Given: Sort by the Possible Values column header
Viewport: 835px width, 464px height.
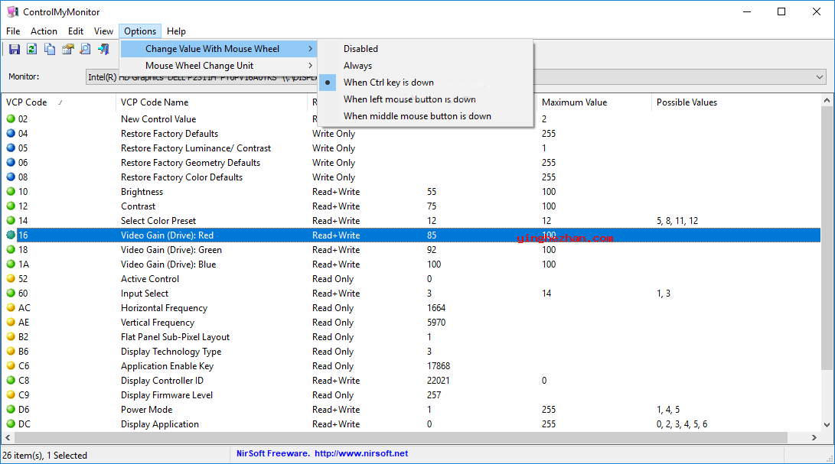Looking at the screenshot, I should tap(736, 102).
